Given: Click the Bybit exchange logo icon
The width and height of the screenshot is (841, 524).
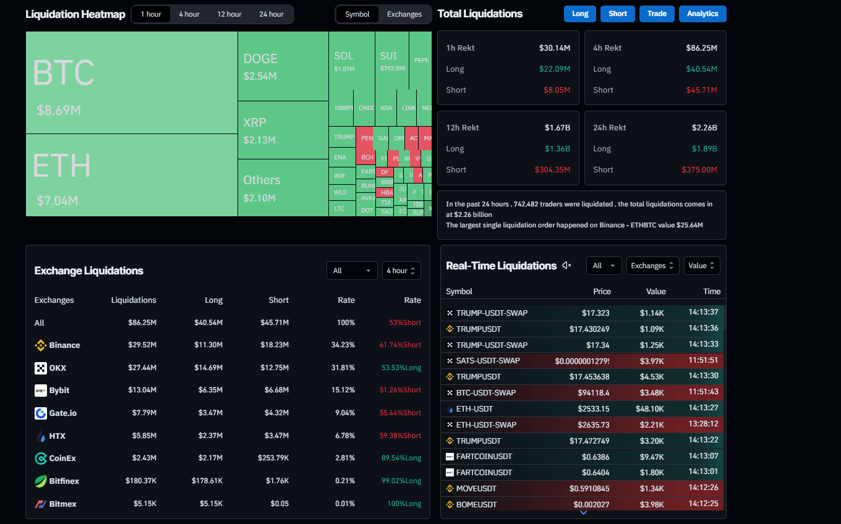Looking at the screenshot, I should (x=41, y=391).
